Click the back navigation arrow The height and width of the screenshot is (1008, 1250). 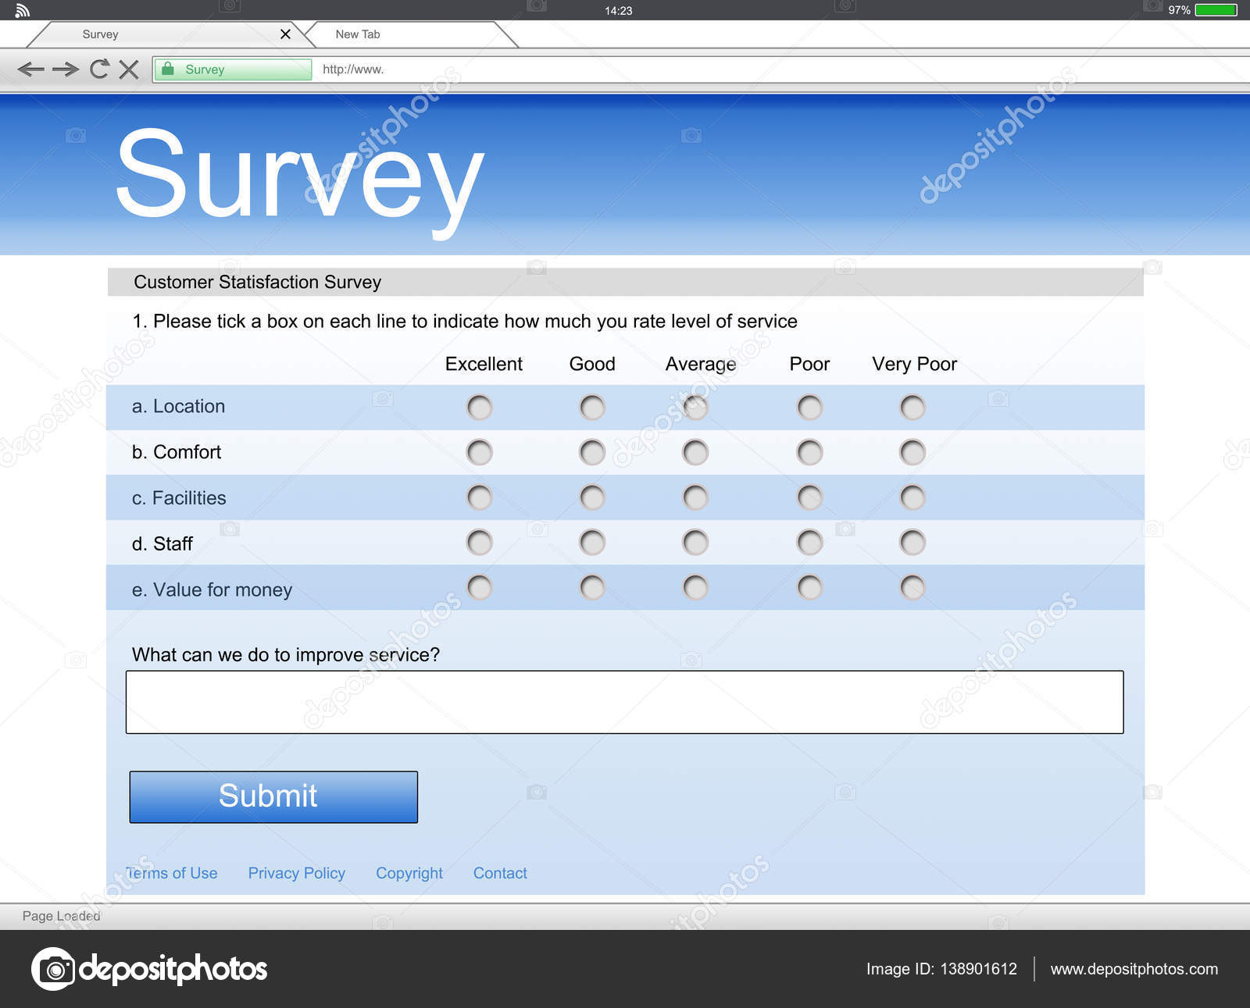[x=31, y=69]
